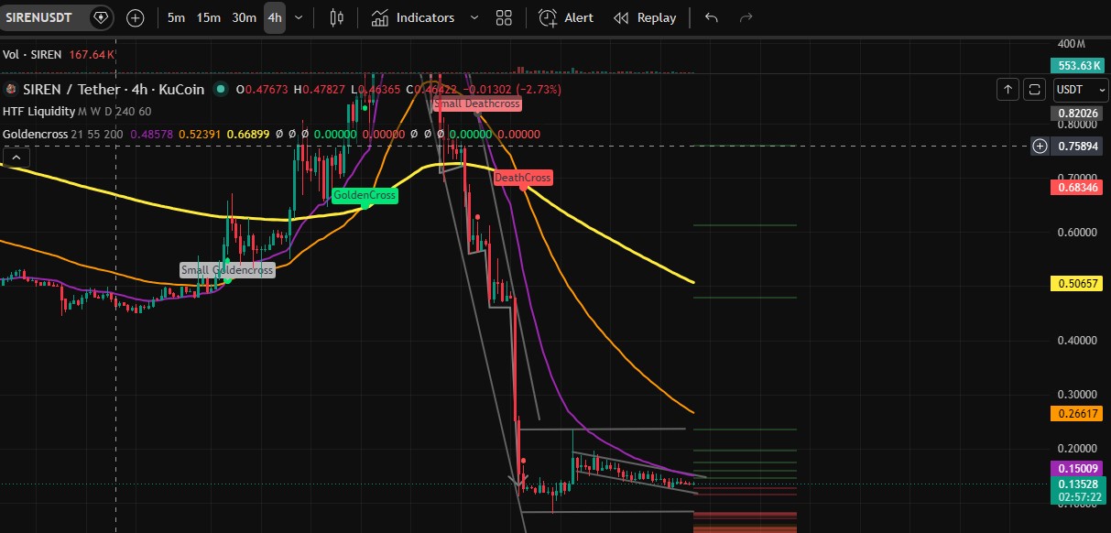Click the Small Deathcross red label
The image size is (1111, 533).
point(477,103)
